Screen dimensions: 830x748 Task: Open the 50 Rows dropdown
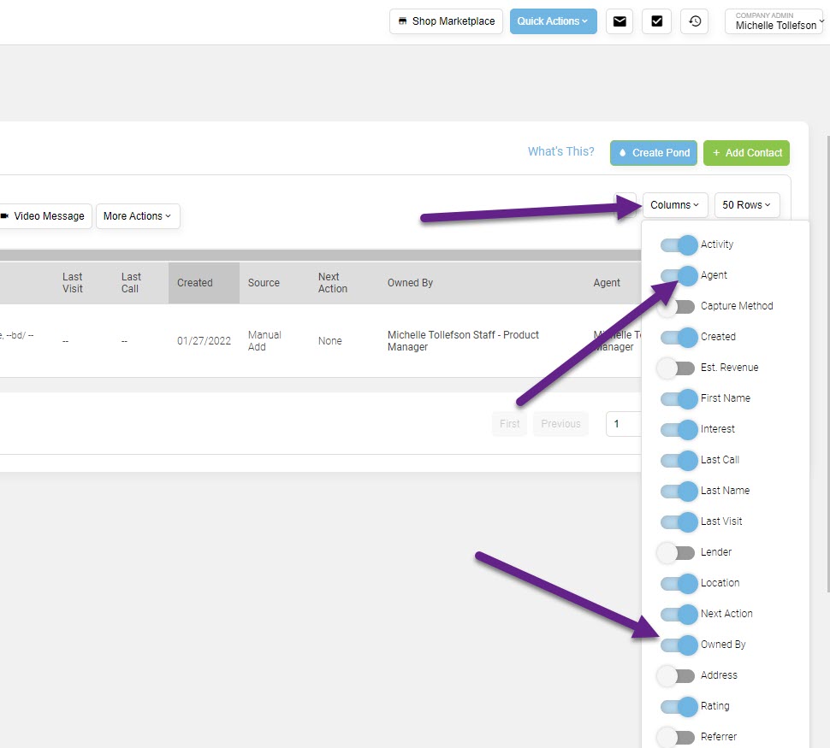point(746,205)
